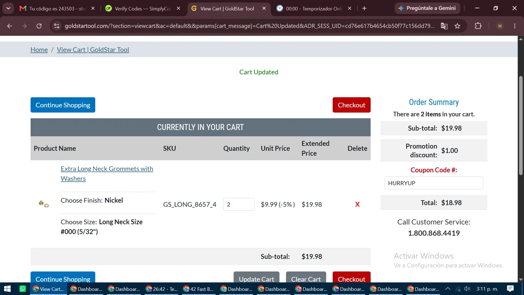Switch to the Verify Codes — SimplyCodes tab
Screen dimensions: 524x295
point(143,8)
